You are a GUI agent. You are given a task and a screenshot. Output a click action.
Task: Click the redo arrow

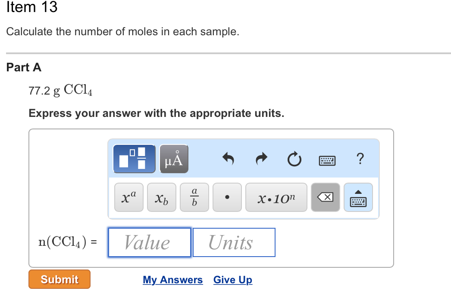tap(261, 159)
